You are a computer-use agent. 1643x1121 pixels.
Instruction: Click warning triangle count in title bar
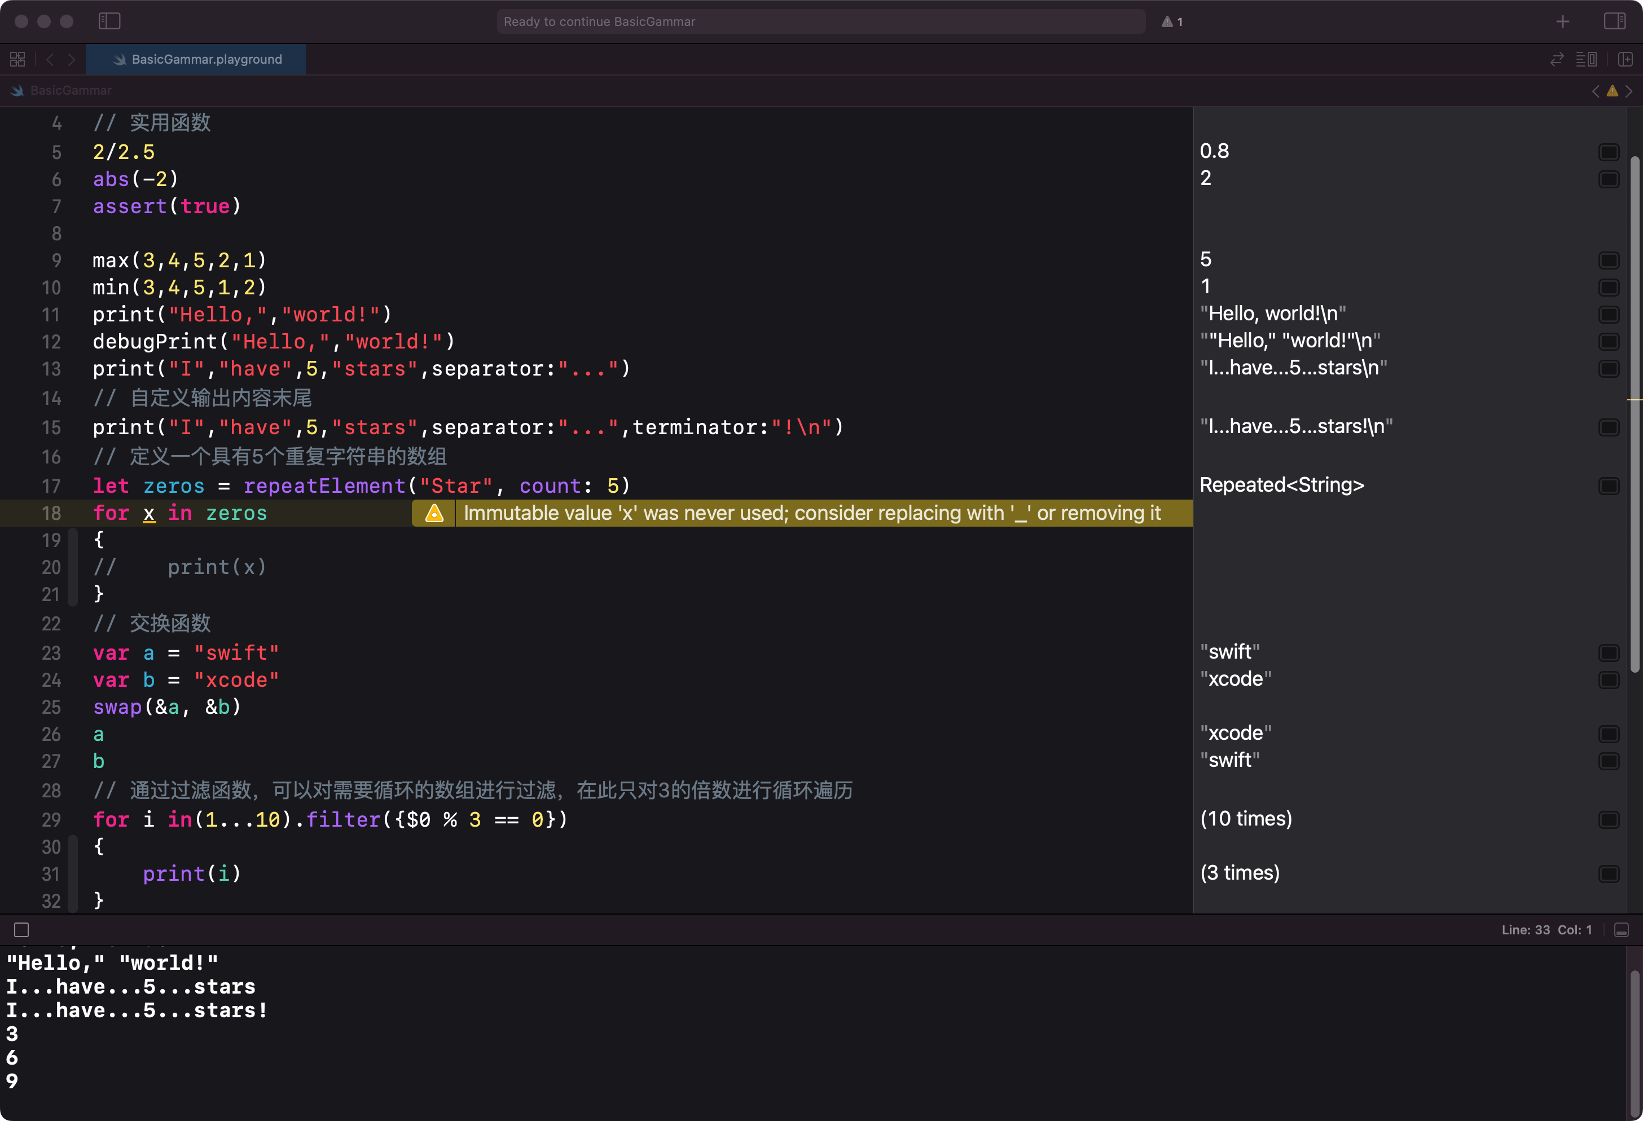pyautogui.click(x=1171, y=21)
